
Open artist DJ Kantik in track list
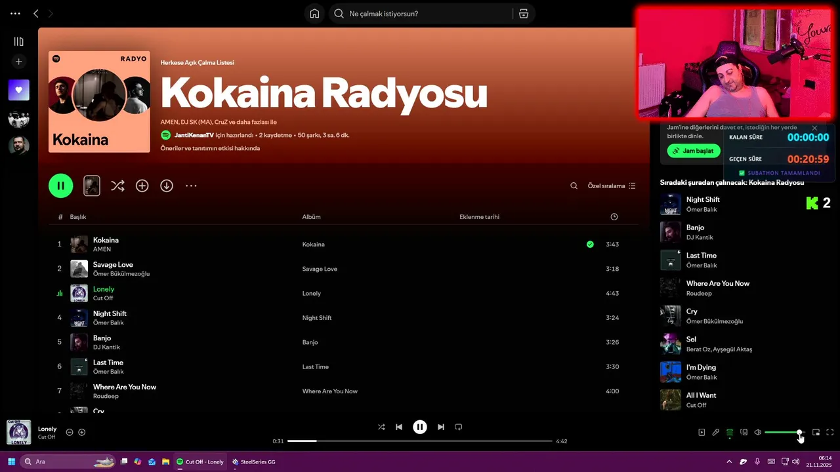click(x=106, y=347)
